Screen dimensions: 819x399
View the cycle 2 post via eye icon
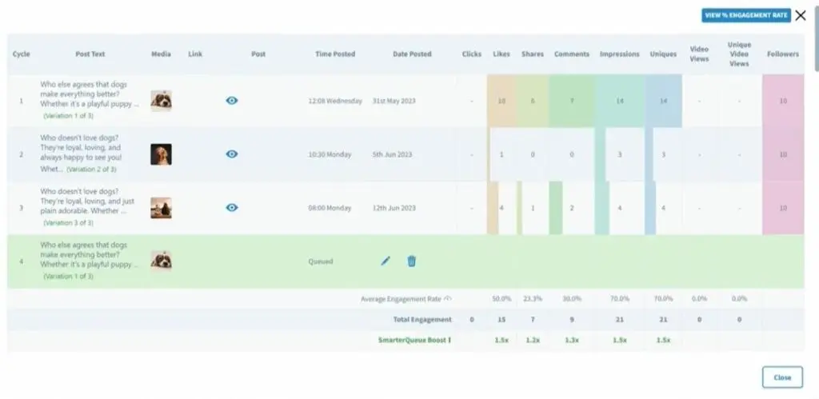[232, 154]
